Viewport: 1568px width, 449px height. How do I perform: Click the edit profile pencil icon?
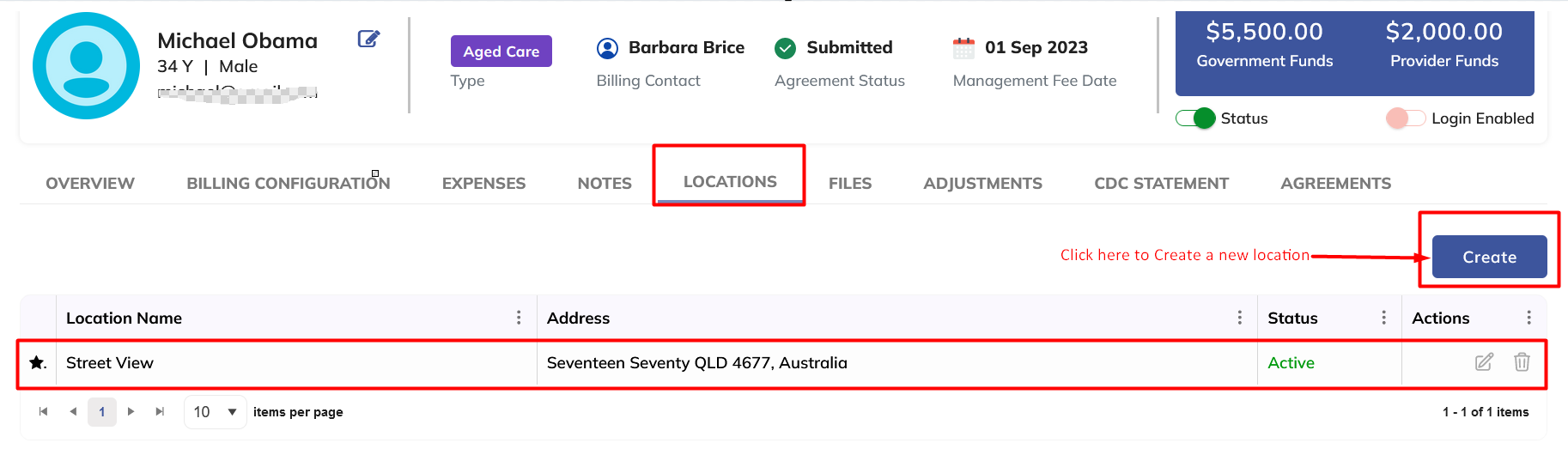pos(368,39)
